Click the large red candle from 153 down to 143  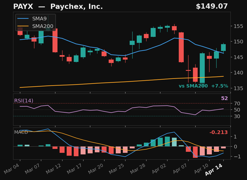click(x=181, y=47)
